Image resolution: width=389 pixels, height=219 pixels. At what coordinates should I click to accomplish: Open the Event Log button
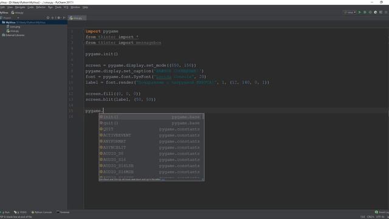[x=382, y=212]
